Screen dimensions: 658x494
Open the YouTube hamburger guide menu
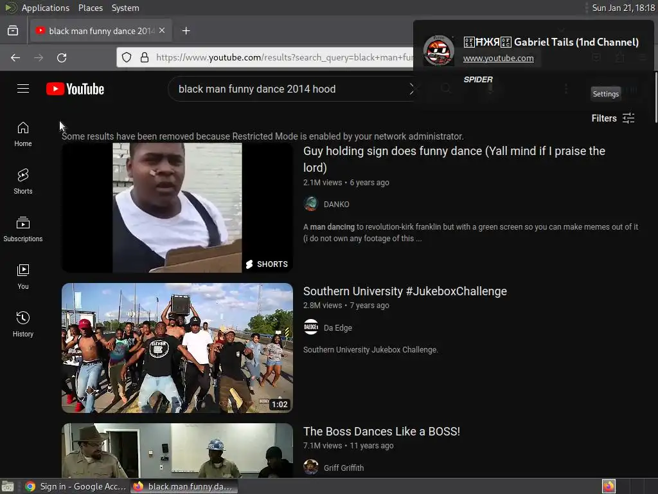coord(23,89)
